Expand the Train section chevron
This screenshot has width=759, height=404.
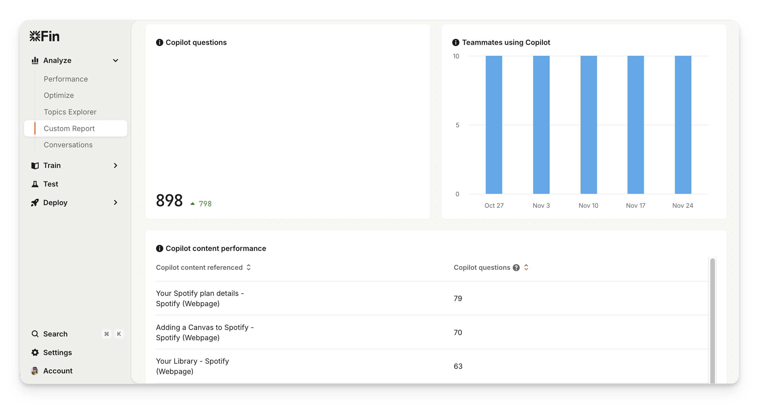(115, 165)
